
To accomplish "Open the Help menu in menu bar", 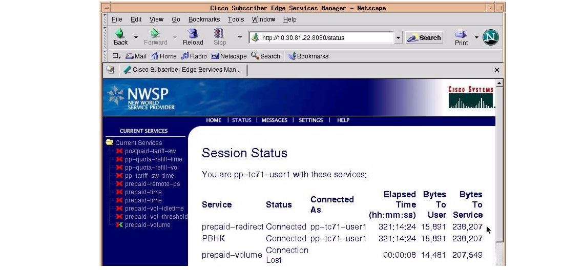I will 289,19.
